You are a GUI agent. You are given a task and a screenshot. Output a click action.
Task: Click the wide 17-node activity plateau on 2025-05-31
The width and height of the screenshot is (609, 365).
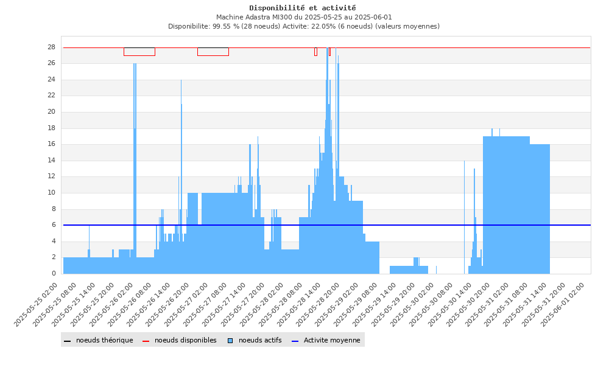point(506,205)
